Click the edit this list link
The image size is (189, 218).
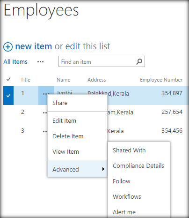point(87,46)
